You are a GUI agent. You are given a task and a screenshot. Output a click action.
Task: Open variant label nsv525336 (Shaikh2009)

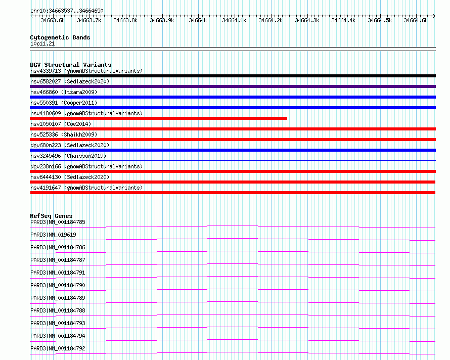[x=64, y=134]
